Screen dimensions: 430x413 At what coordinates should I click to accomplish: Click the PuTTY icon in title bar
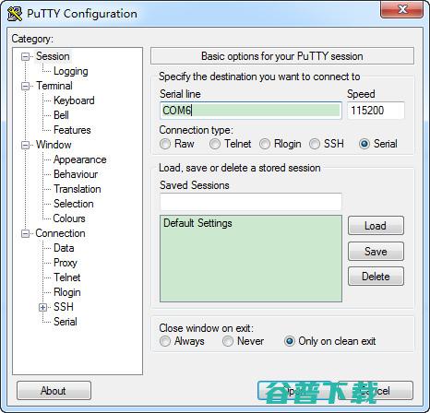(15, 14)
